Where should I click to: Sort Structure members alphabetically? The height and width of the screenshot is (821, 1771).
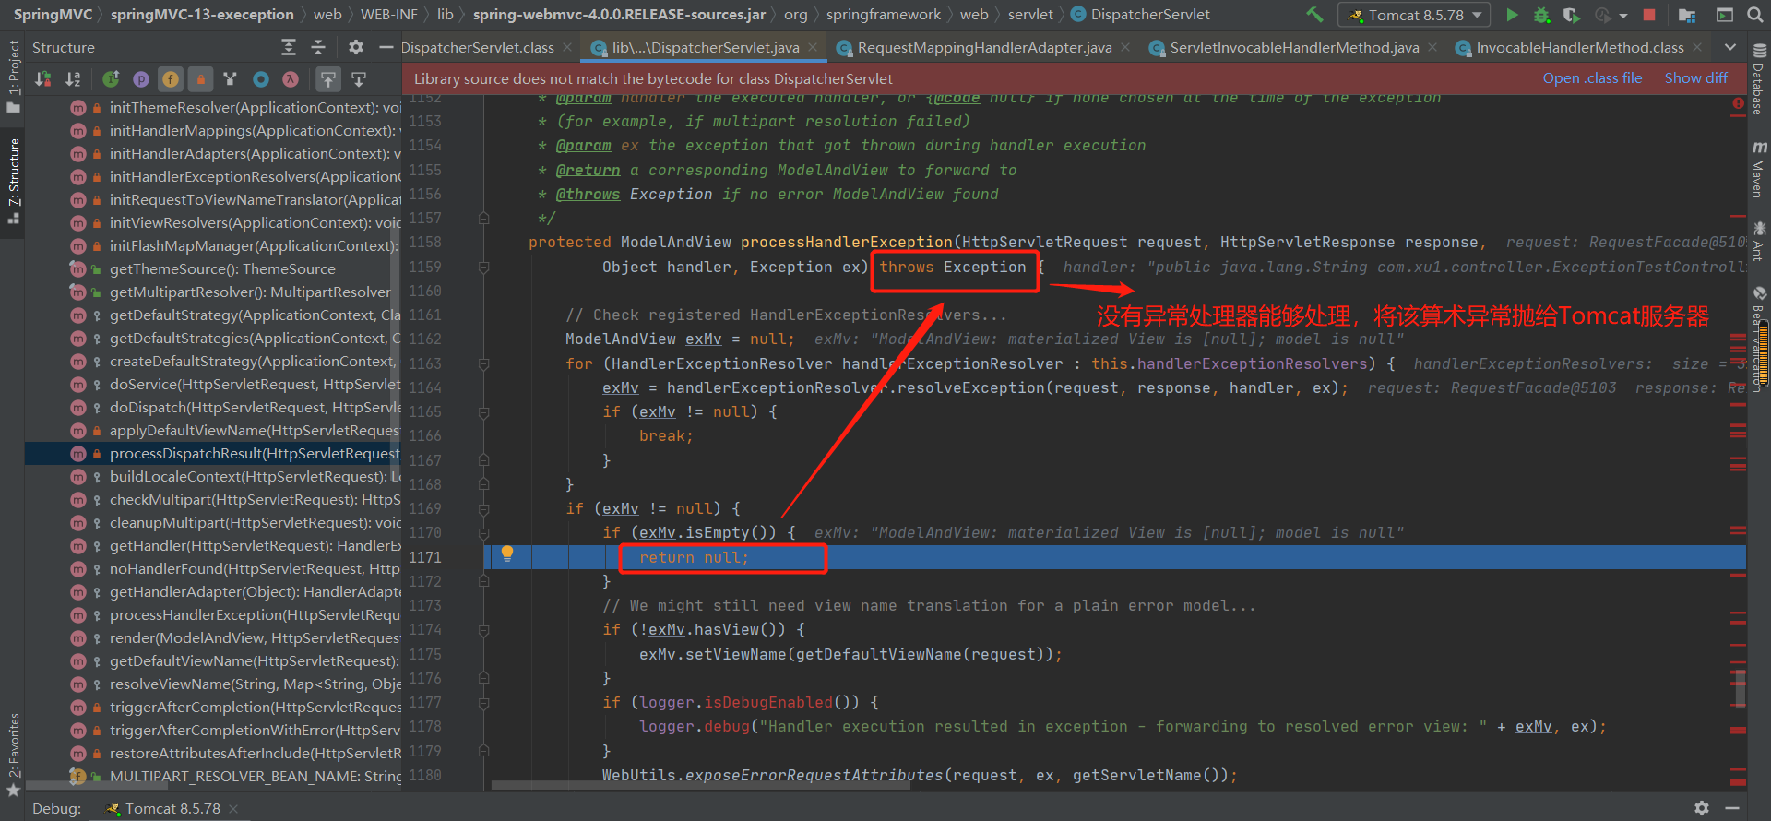pos(74,79)
